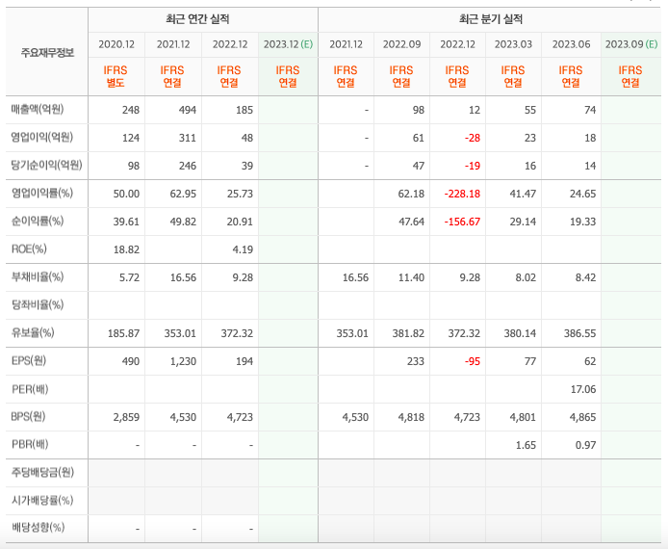Image resolution: width=668 pixels, height=549 pixels.
Task: Click the 494 revenue value
Action: (188, 110)
